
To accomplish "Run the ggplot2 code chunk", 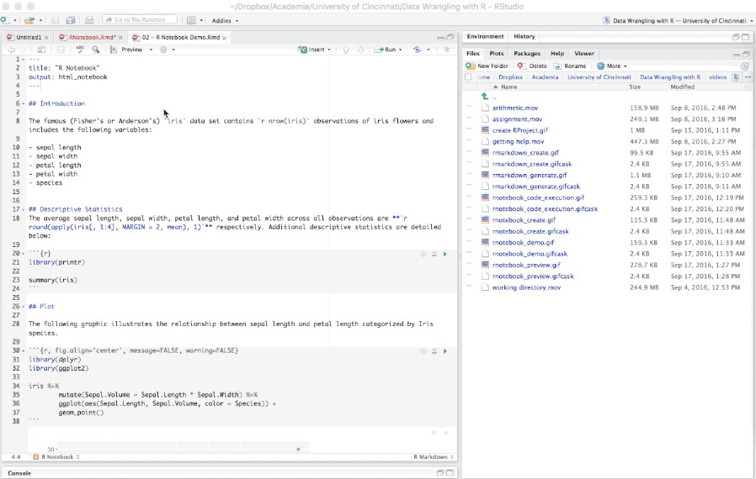I will tap(445, 351).
